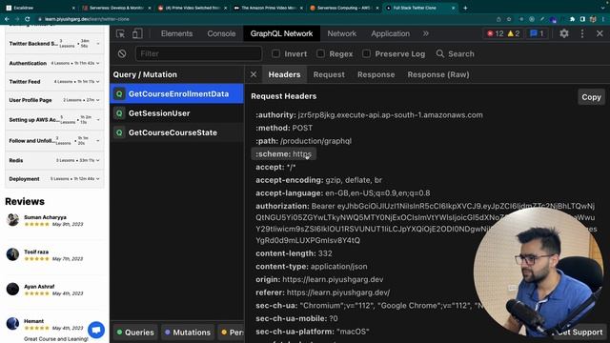The width and height of the screenshot is (610, 343).
Task: Open the Response sub-tab
Action: pyautogui.click(x=376, y=74)
